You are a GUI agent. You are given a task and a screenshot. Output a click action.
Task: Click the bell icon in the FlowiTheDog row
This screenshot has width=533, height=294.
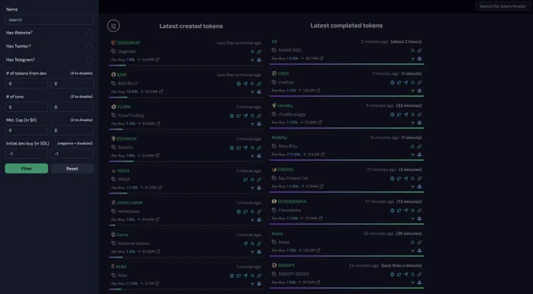point(259,124)
